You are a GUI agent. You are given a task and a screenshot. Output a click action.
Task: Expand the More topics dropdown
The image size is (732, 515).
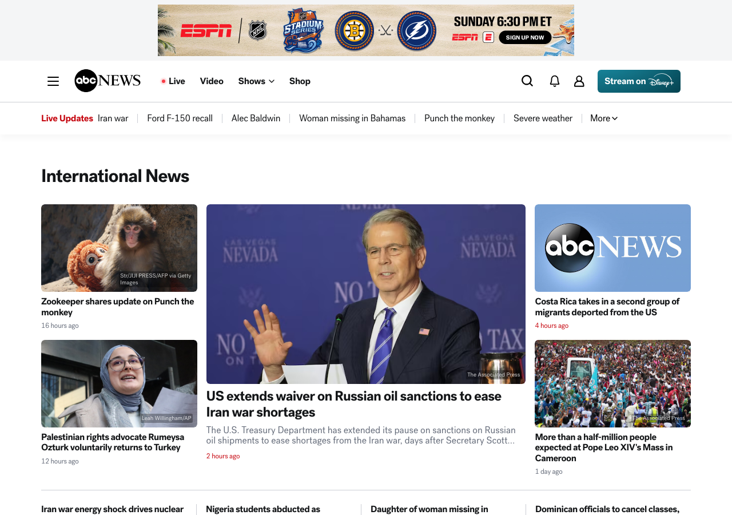[x=603, y=118]
